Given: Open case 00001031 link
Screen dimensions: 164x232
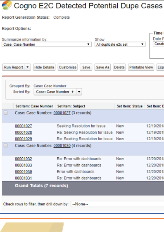Looking at the screenshot, I should coord(24,178).
